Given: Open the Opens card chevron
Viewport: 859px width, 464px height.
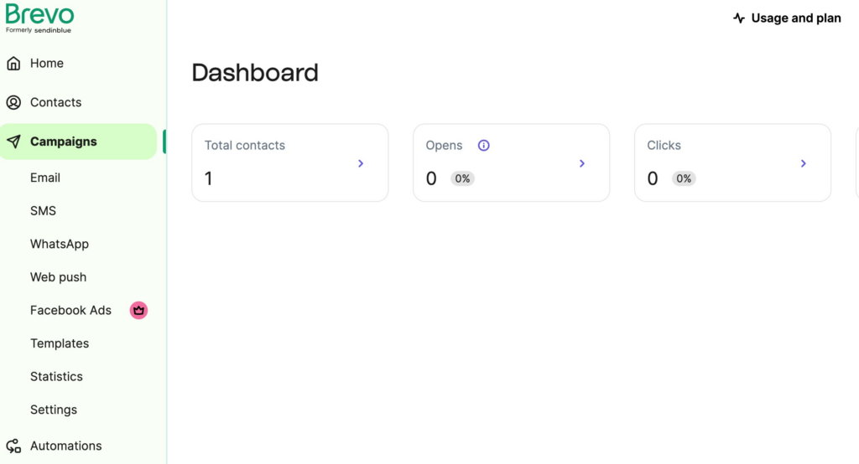Looking at the screenshot, I should coord(582,163).
